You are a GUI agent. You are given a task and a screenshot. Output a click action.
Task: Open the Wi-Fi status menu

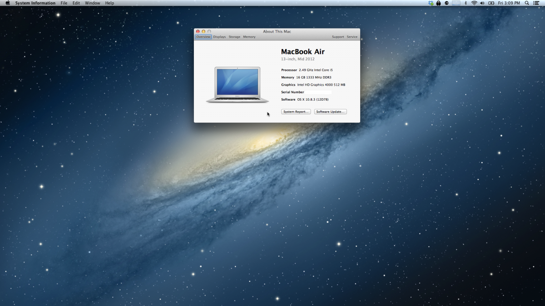[x=474, y=3]
